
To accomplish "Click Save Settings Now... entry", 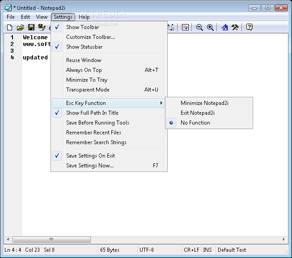I will pyautogui.click(x=109, y=166).
